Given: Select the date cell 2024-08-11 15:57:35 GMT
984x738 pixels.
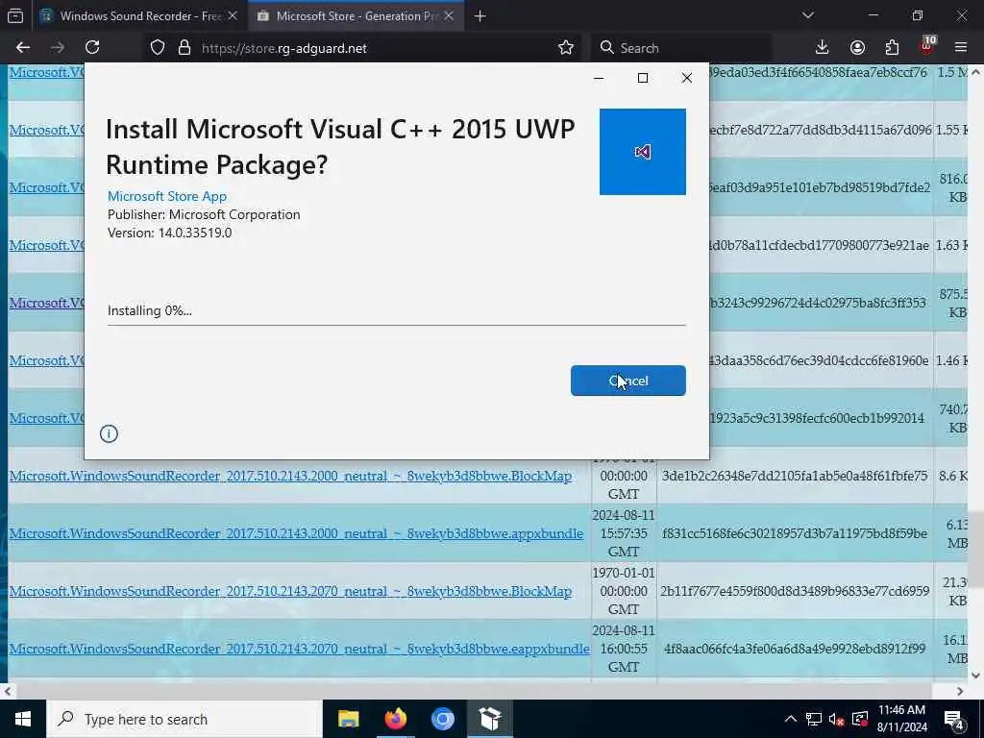Looking at the screenshot, I should (623, 533).
